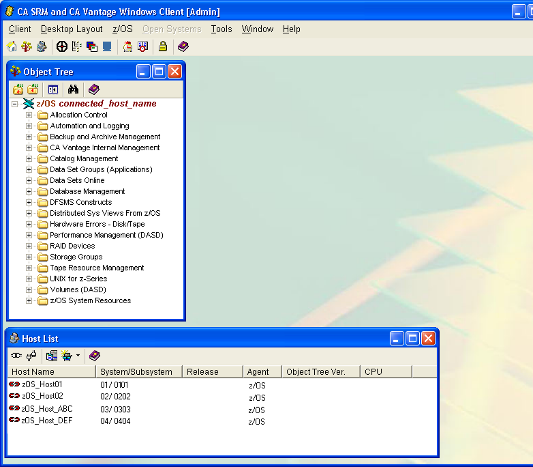Open the Desktop Layout menu
Screen dimensions: 533x467
pyautogui.click(x=72, y=29)
